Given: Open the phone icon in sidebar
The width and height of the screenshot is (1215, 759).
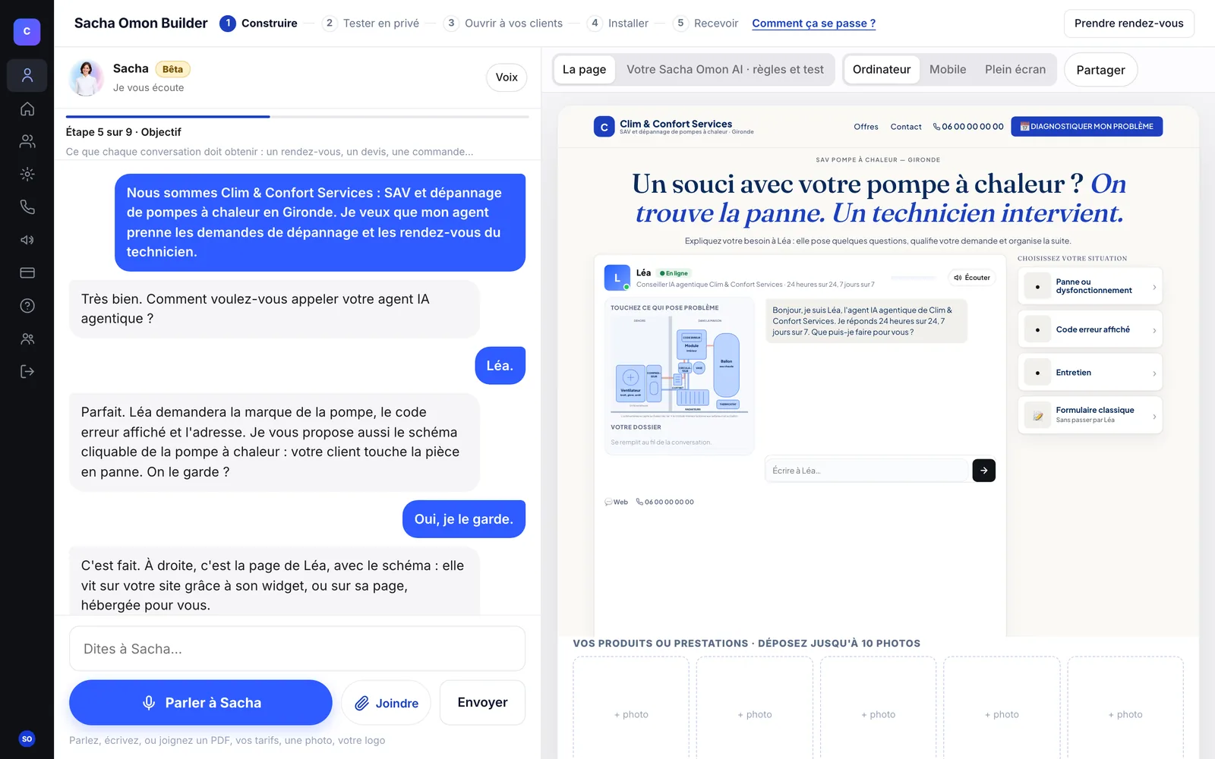Looking at the screenshot, I should coord(27,206).
